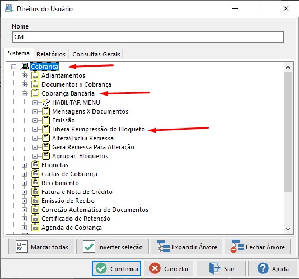Expand the Documentos x Cobrança node
299x279 pixels.
tap(24, 85)
